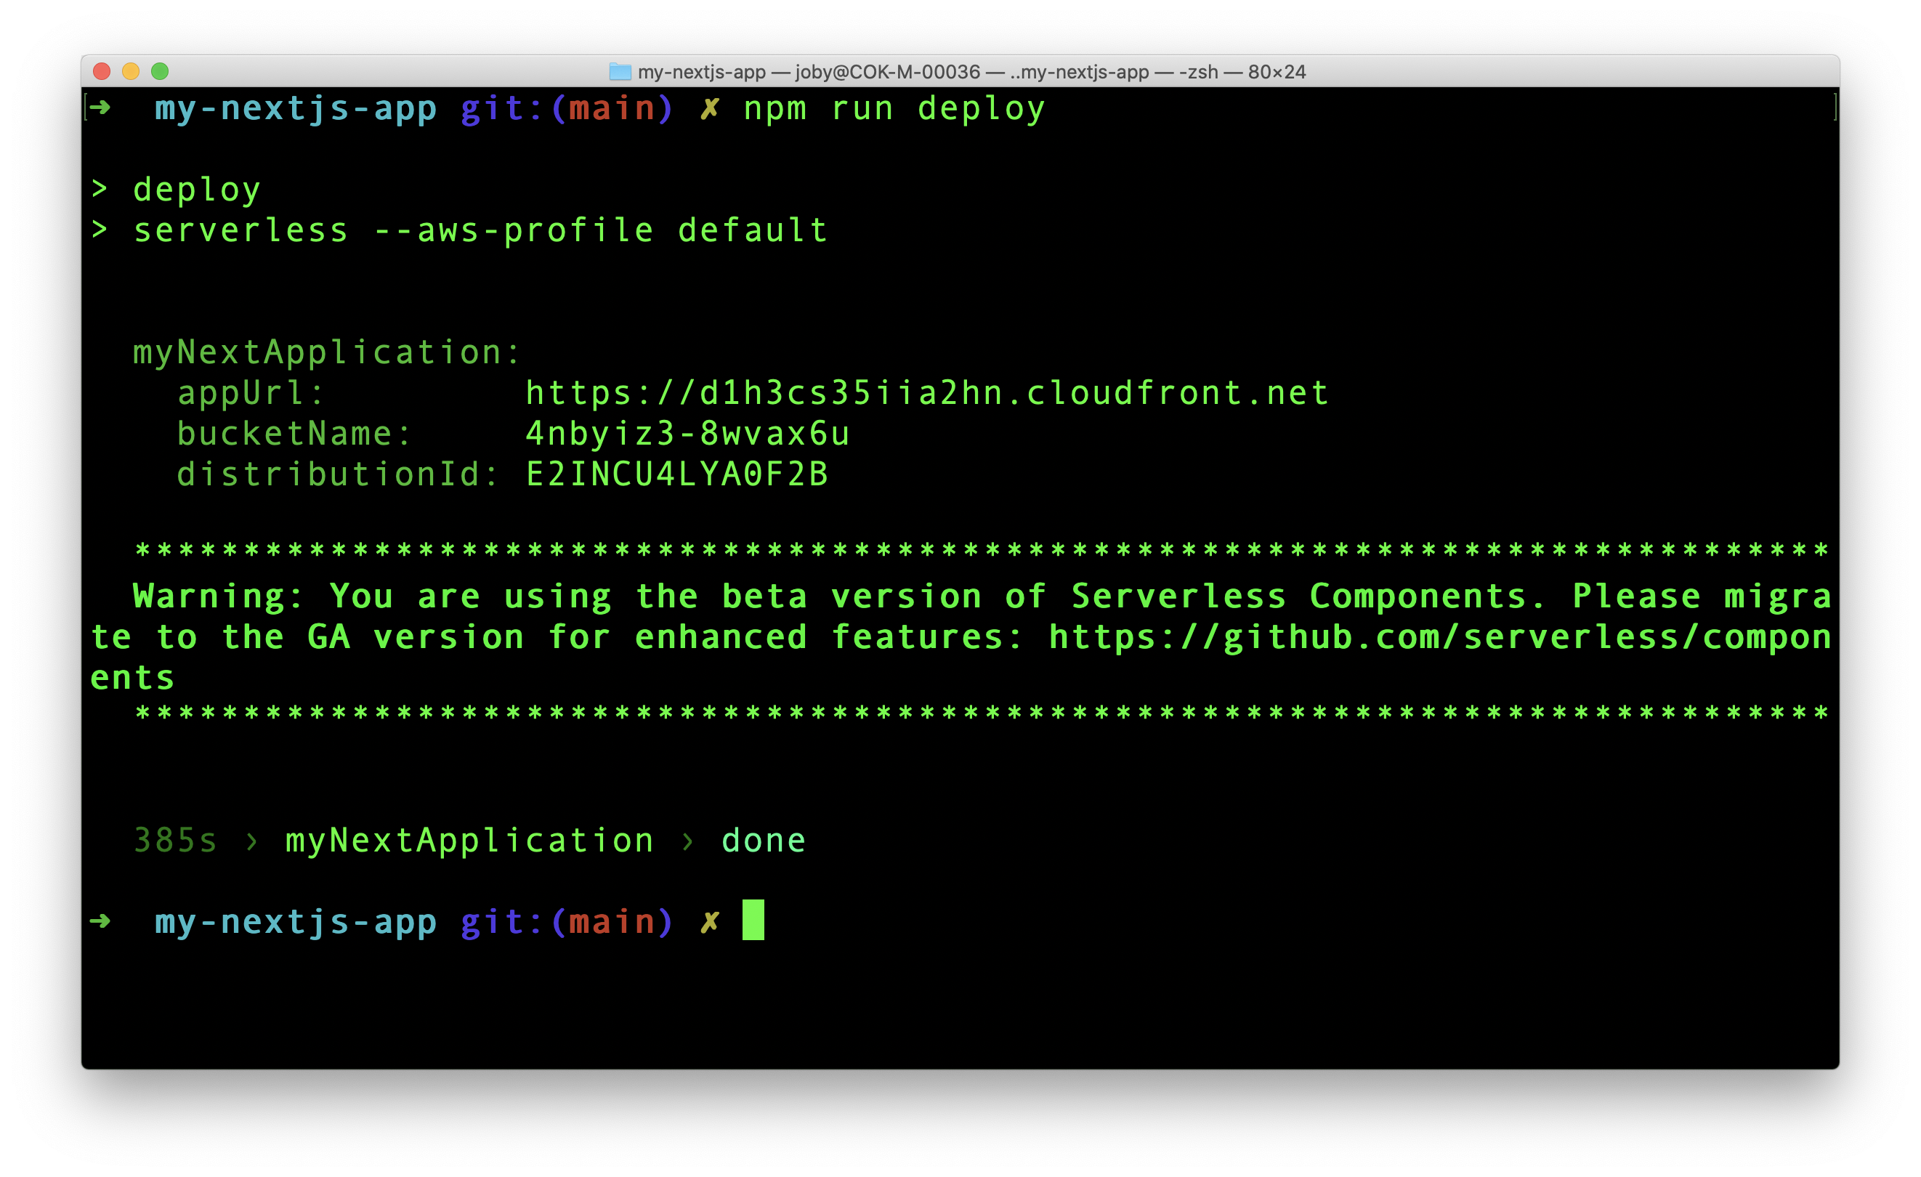Select the myNextApplication output heading
Screen dimensions: 1921x1177
324,351
